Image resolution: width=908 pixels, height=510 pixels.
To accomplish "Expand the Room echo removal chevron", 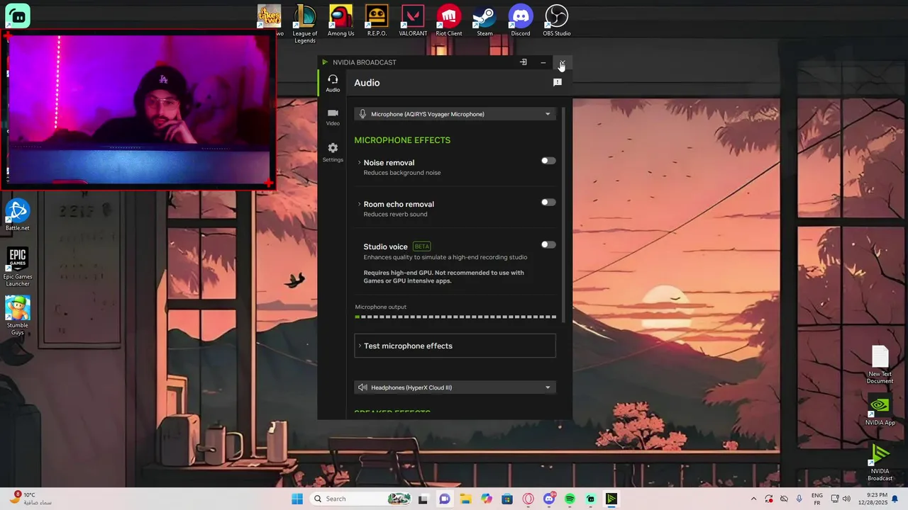I will coord(359,205).
